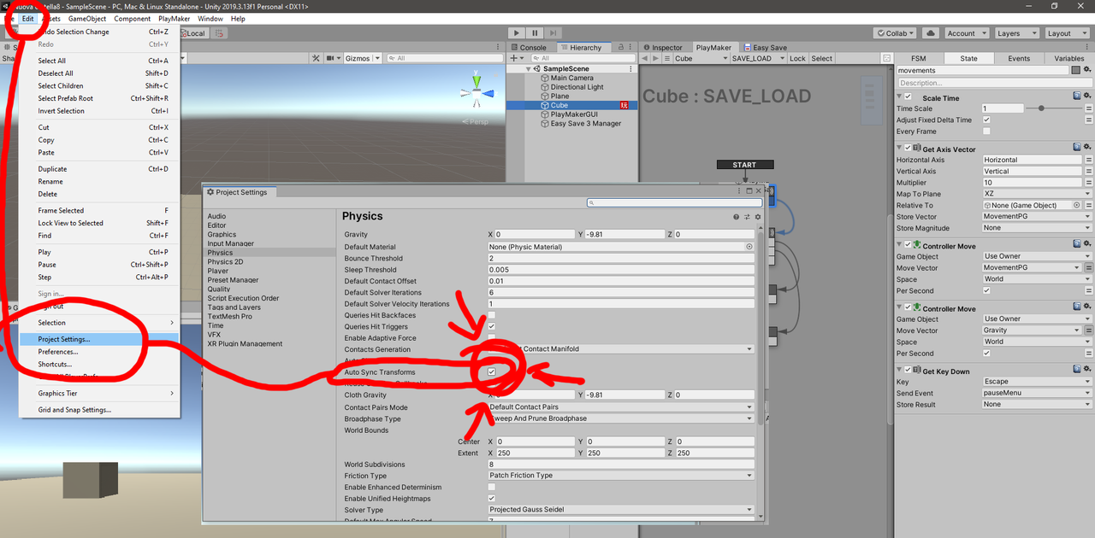Open the Map To Plane XZ dropdown

pos(1037,194)
